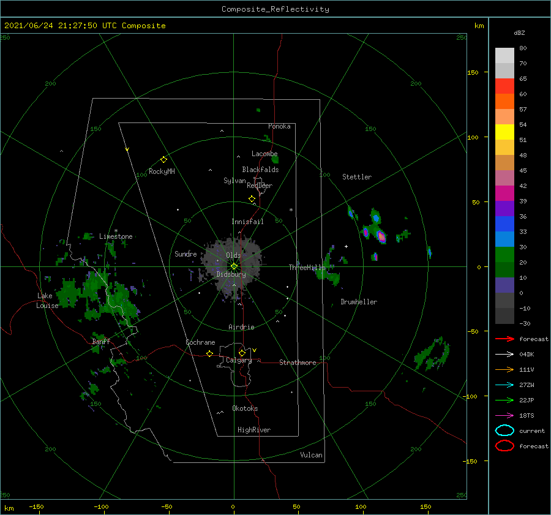Click the Airdrie city label
The width and height of the screenshot is (551, 515).
click(x=241, y=327)
